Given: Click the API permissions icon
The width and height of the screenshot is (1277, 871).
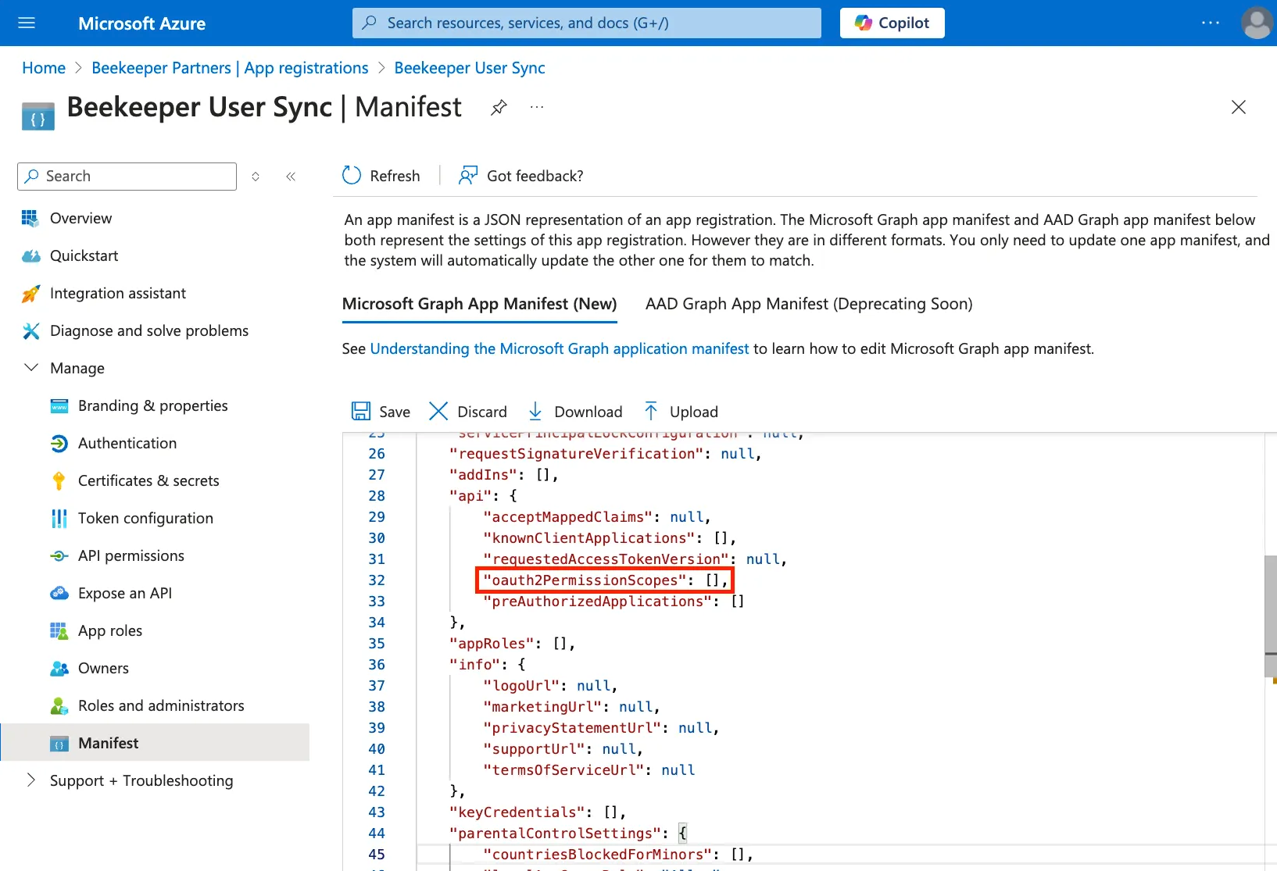Looking at the screenshot, I should 59,556.
